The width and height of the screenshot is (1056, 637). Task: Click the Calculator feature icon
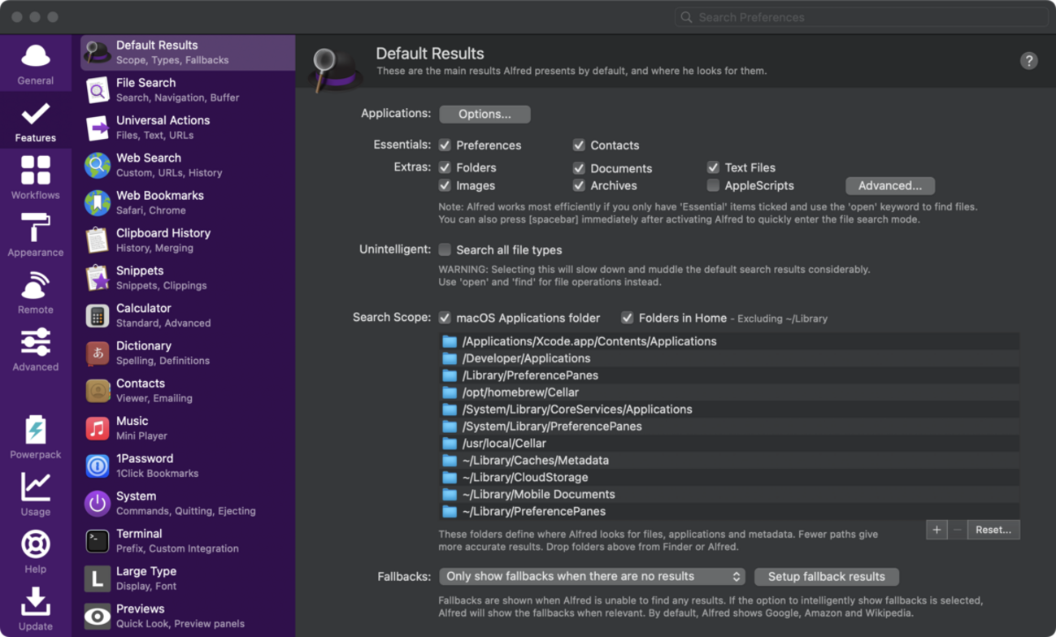(x=98, y=315)
